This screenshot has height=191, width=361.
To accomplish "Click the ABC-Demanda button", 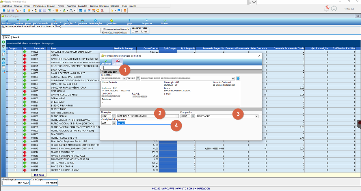I will coord(40,22).
